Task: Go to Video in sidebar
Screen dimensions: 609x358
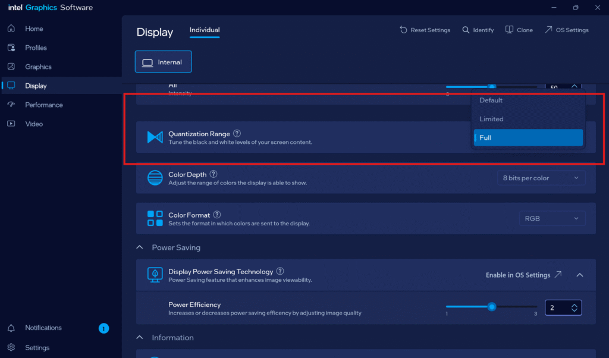Action: [34, 124]
